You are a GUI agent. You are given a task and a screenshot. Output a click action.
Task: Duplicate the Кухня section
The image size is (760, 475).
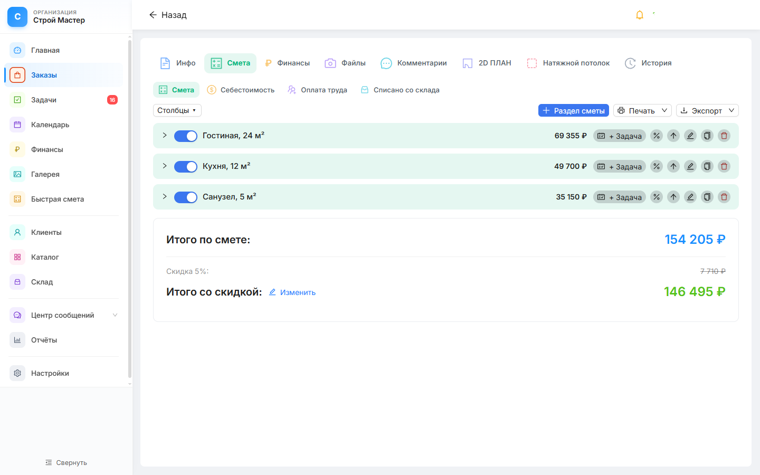click(707, 166)
